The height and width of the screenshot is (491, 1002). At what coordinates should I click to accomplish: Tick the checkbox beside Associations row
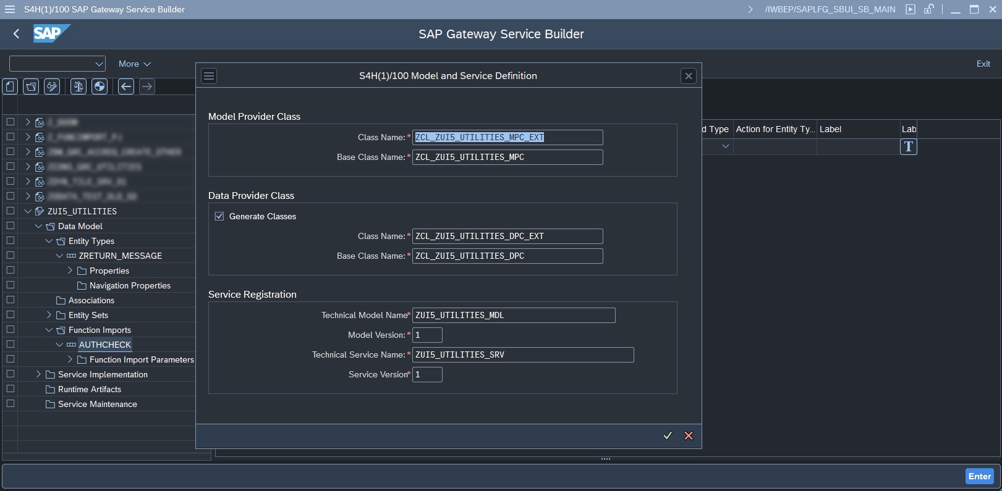tap(10, 300)
